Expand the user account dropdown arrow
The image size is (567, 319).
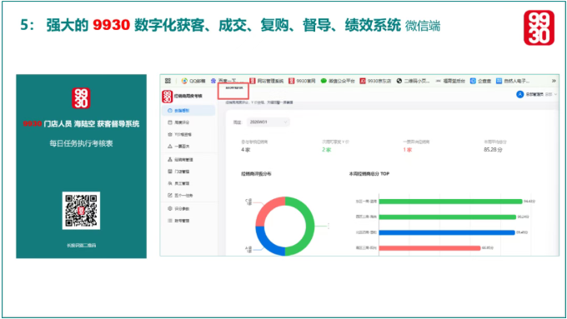pyautogui.click(x=556, y=94)
